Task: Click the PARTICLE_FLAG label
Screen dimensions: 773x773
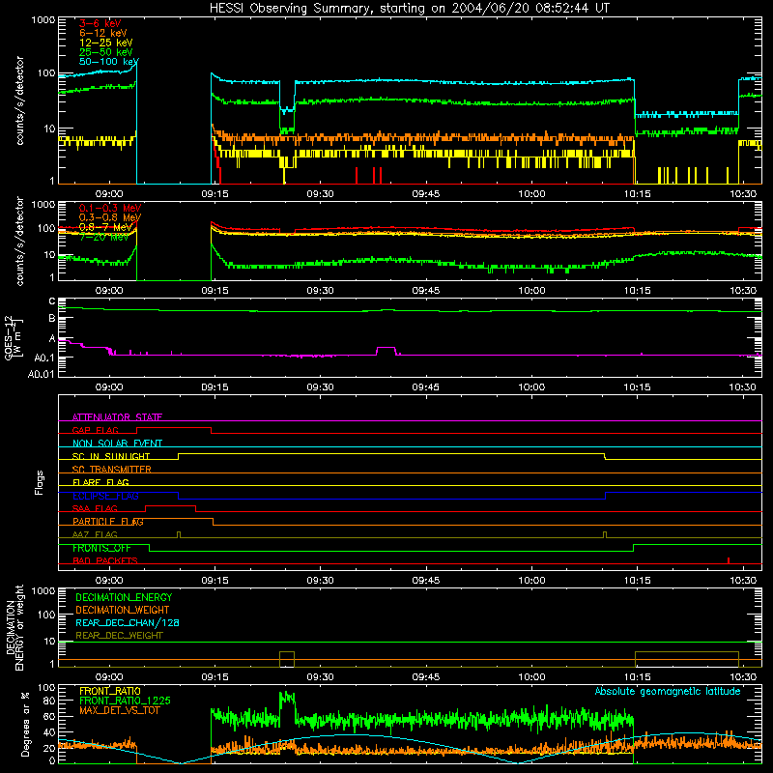Action: click(x=108, y=522)
